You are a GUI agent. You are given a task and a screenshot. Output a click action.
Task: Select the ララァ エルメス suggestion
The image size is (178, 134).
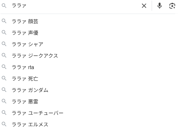click(x=88, y=124)
